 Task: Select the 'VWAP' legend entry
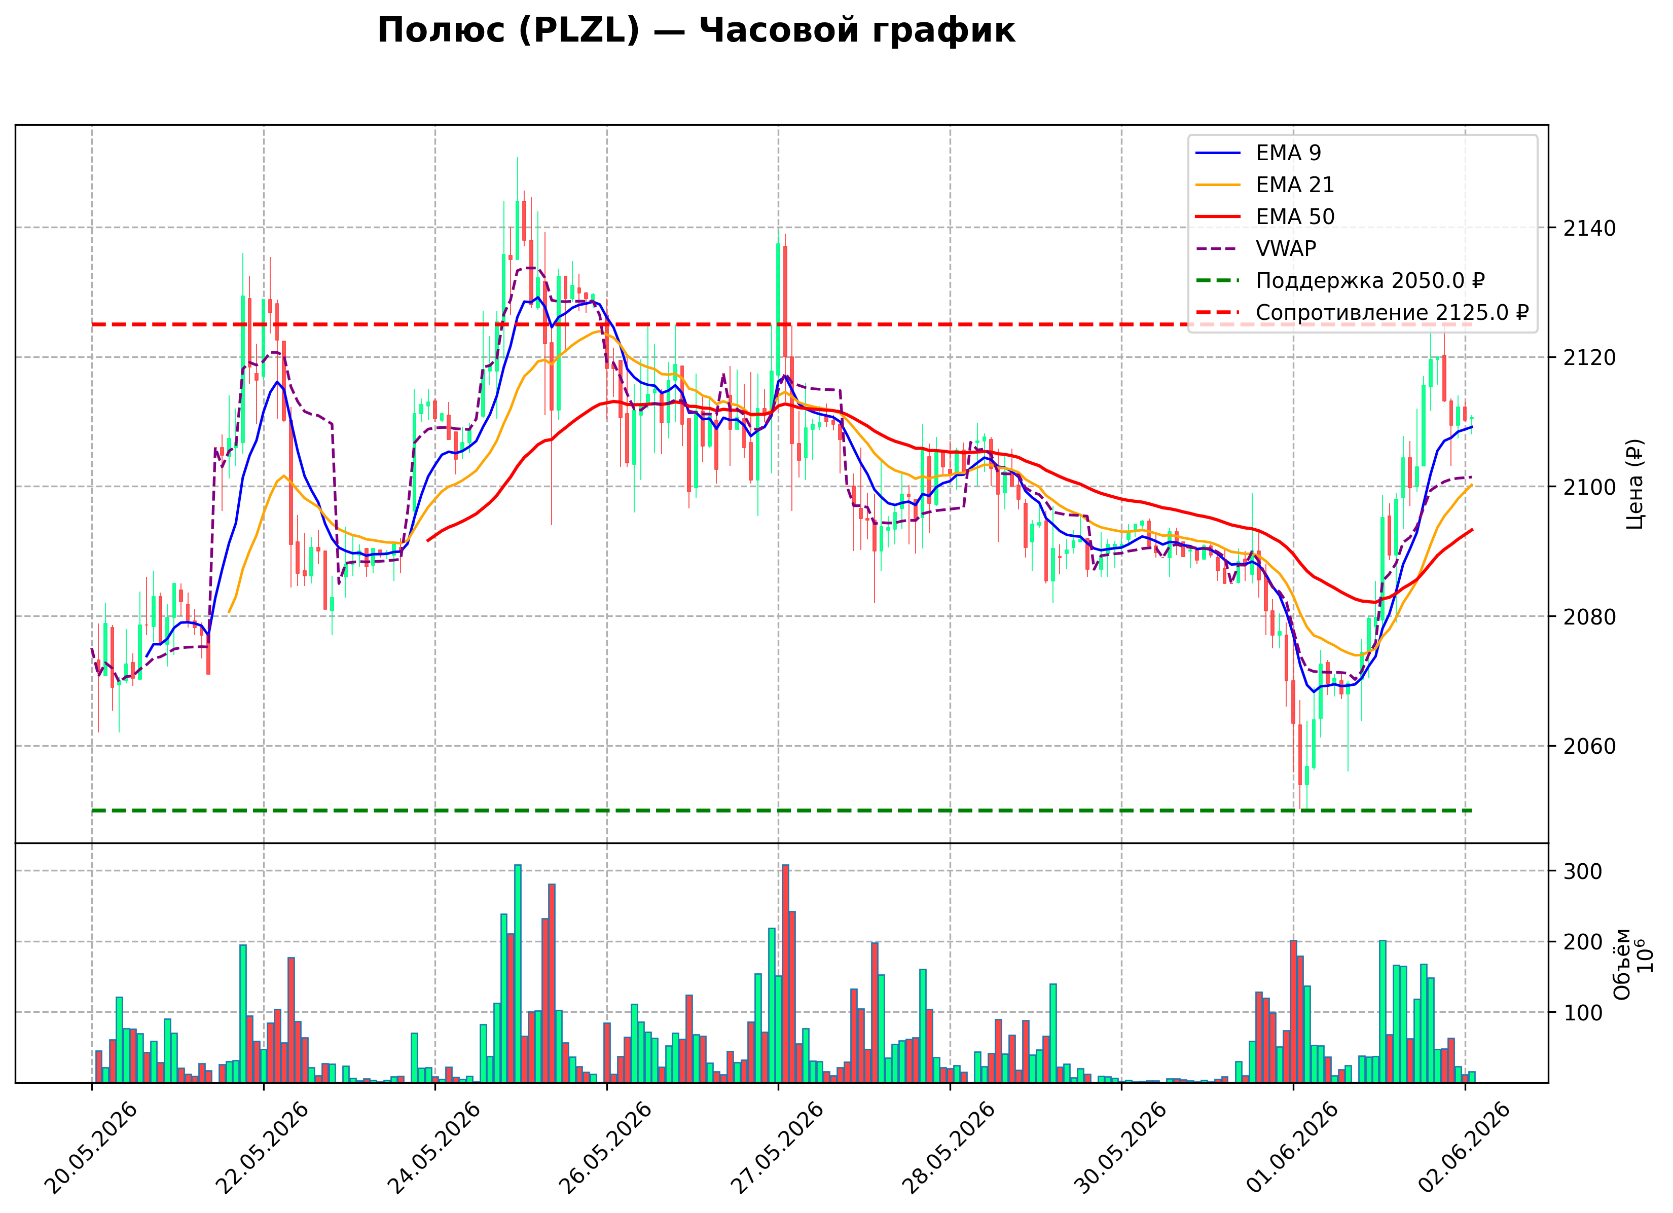click(1255, 248)
